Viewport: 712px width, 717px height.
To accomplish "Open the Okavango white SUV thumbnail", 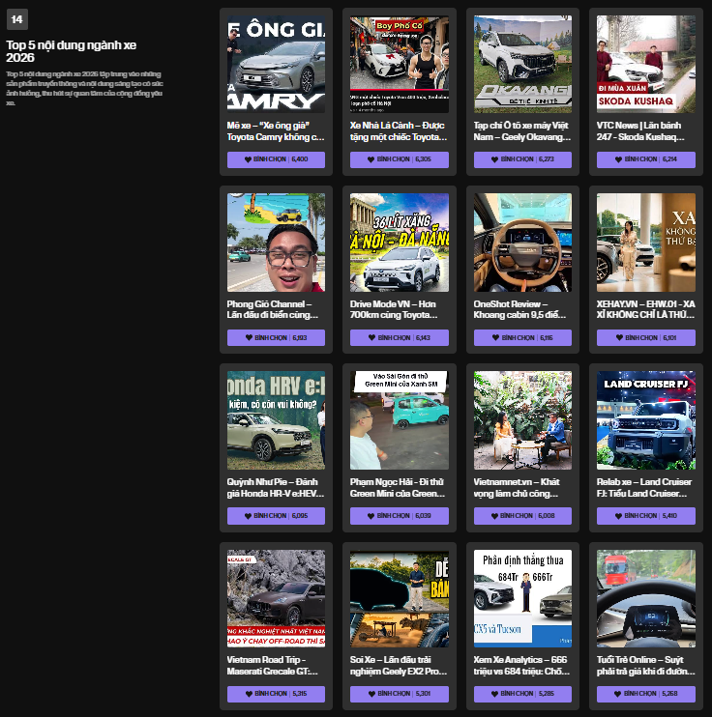I will click(x=522, y=64).
